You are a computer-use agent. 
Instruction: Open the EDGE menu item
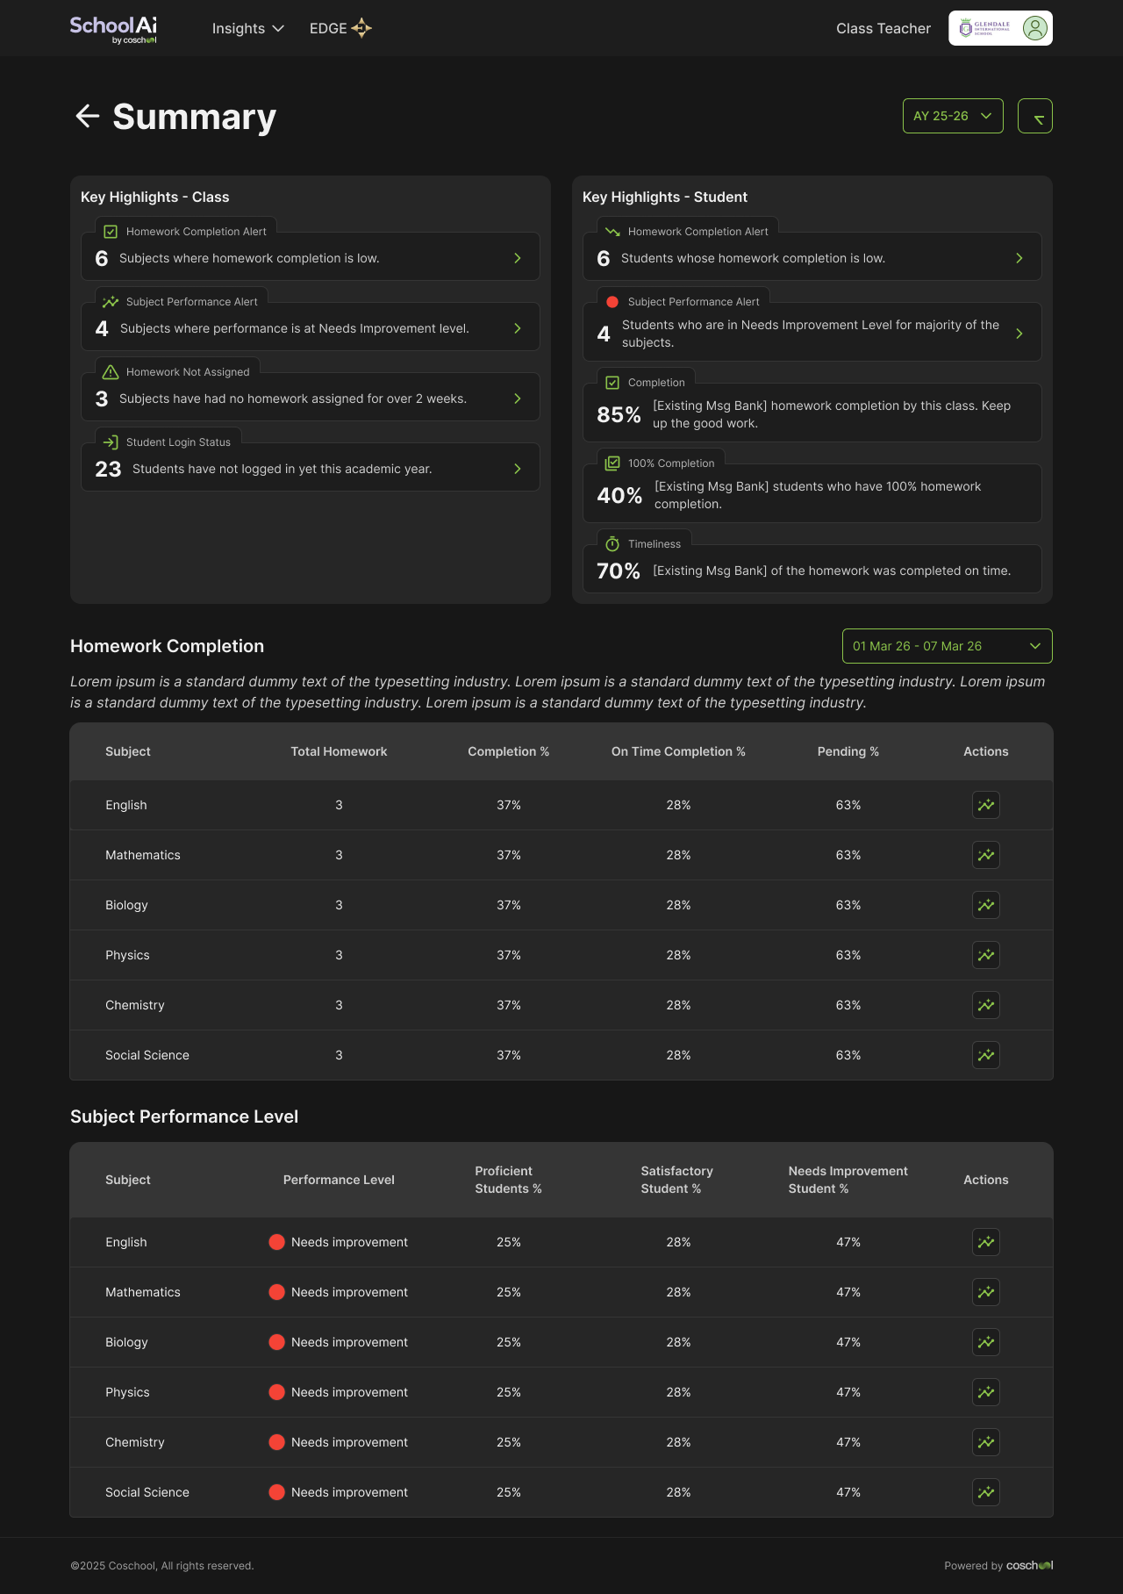tap(340, 28)
